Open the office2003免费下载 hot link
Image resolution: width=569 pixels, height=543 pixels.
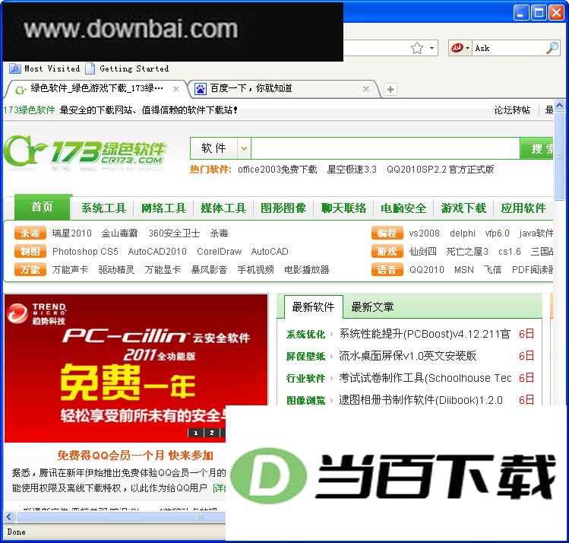[x=277, y=170]
